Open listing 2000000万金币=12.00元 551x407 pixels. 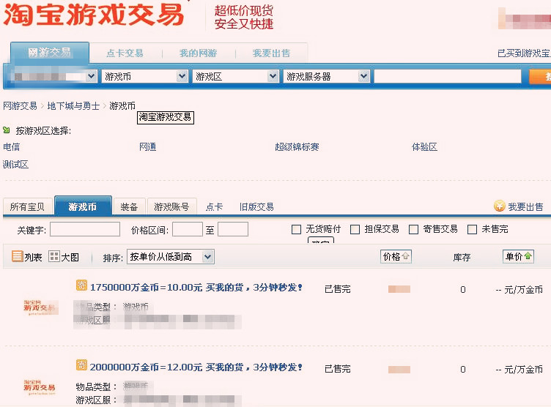(x=196, y=367)
